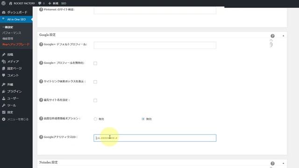The width and height of the screenshot is (299, 168).
Task: Click help icon beside 高度な作成者情報オプション
Action: [41, 119]
